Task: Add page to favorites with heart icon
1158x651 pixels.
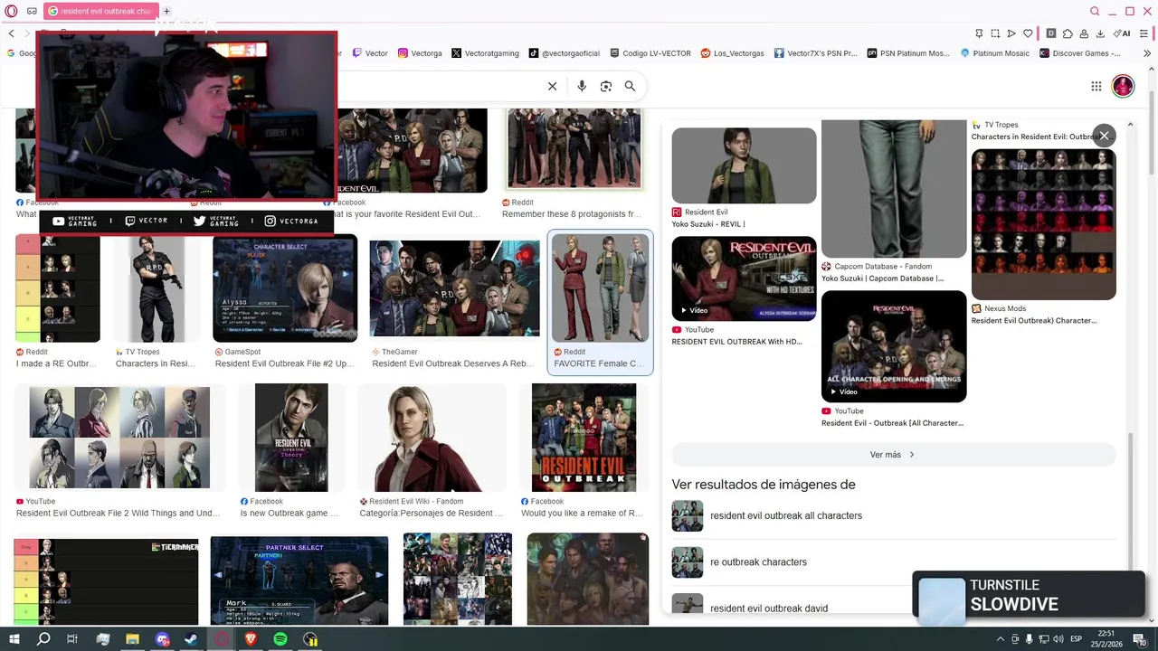Action: (x=1028, y=33)
